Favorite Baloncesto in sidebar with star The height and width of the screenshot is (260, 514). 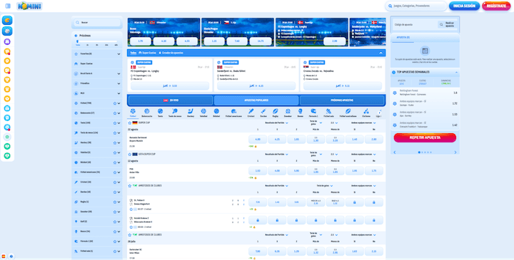(x=115, y=113)
